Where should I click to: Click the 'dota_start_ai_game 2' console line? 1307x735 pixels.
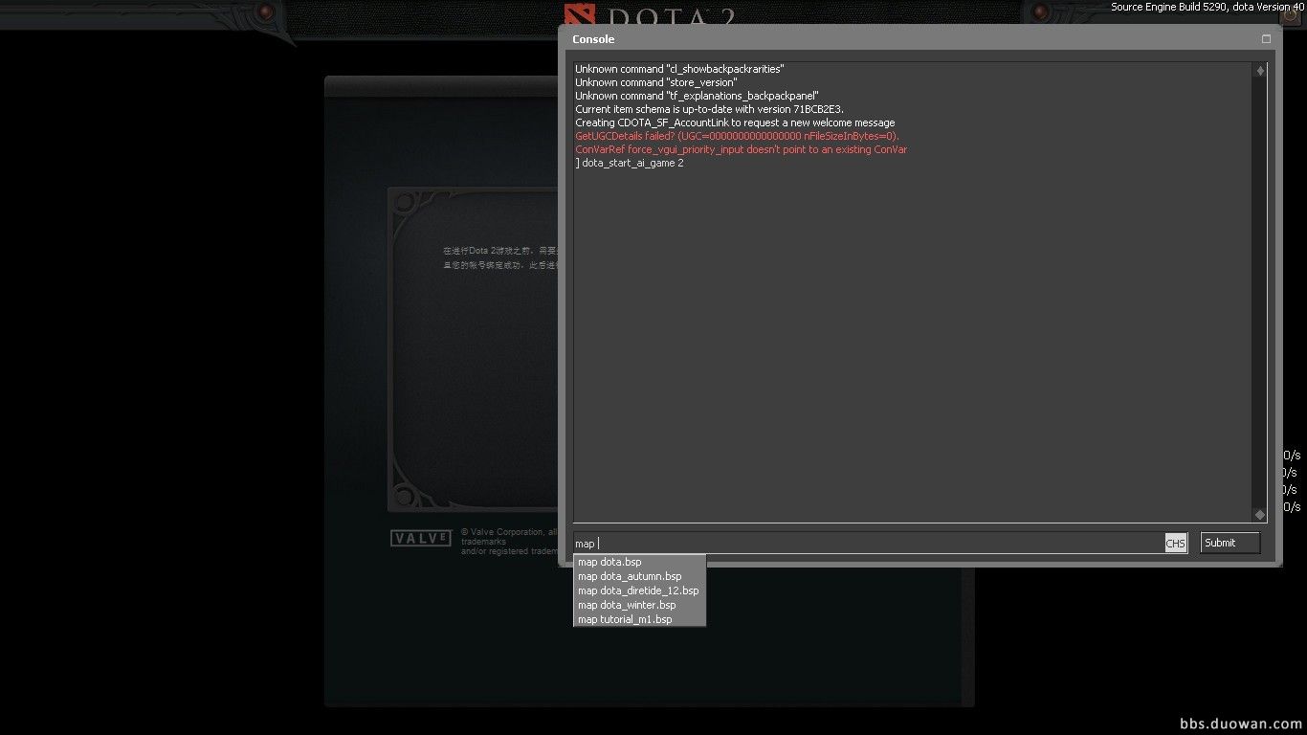coord(631,164)
